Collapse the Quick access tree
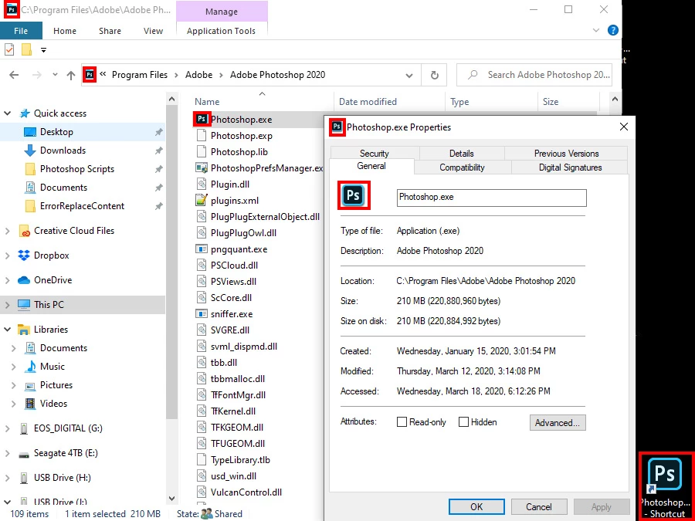 8,113
